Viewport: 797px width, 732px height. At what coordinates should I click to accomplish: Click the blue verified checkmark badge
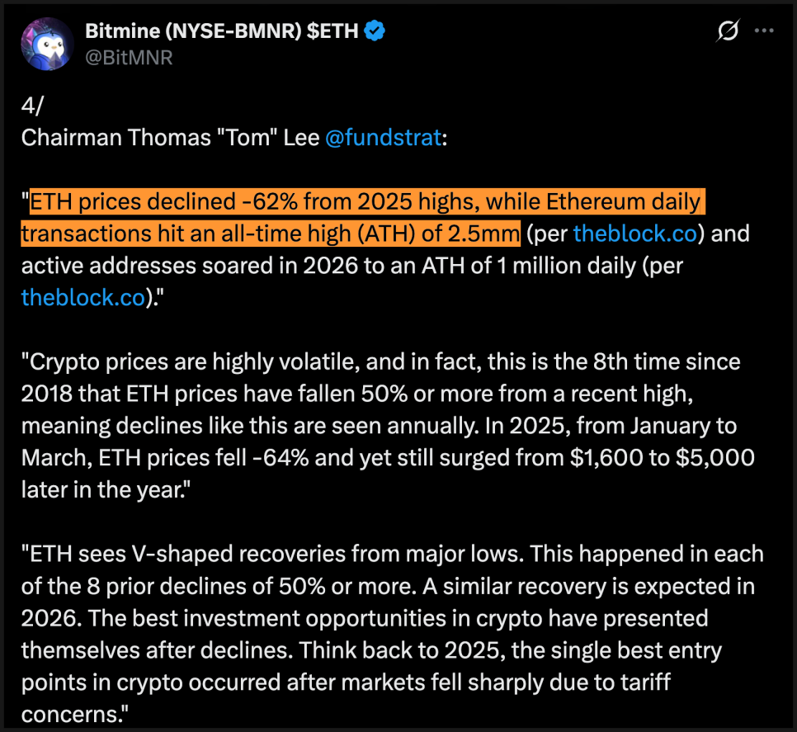pos(375,31)
